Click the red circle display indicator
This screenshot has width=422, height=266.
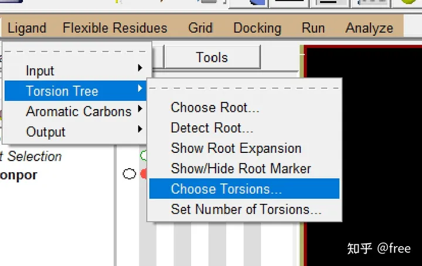point(144,174)
